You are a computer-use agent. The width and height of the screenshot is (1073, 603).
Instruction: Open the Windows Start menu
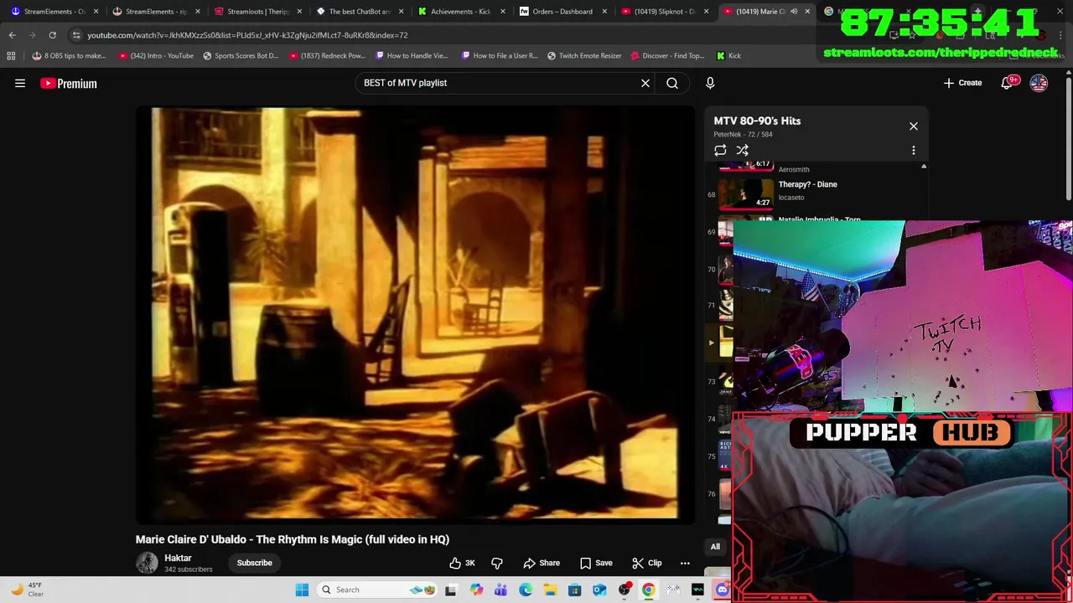pos(302,590)
